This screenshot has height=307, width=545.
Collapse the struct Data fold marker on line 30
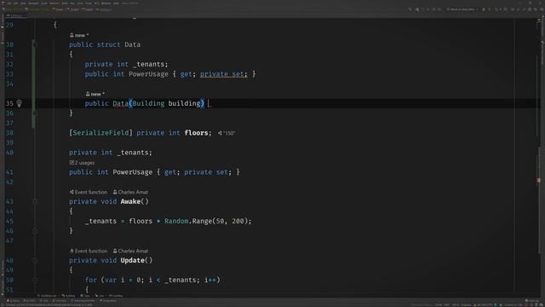(x=34, y=44)
